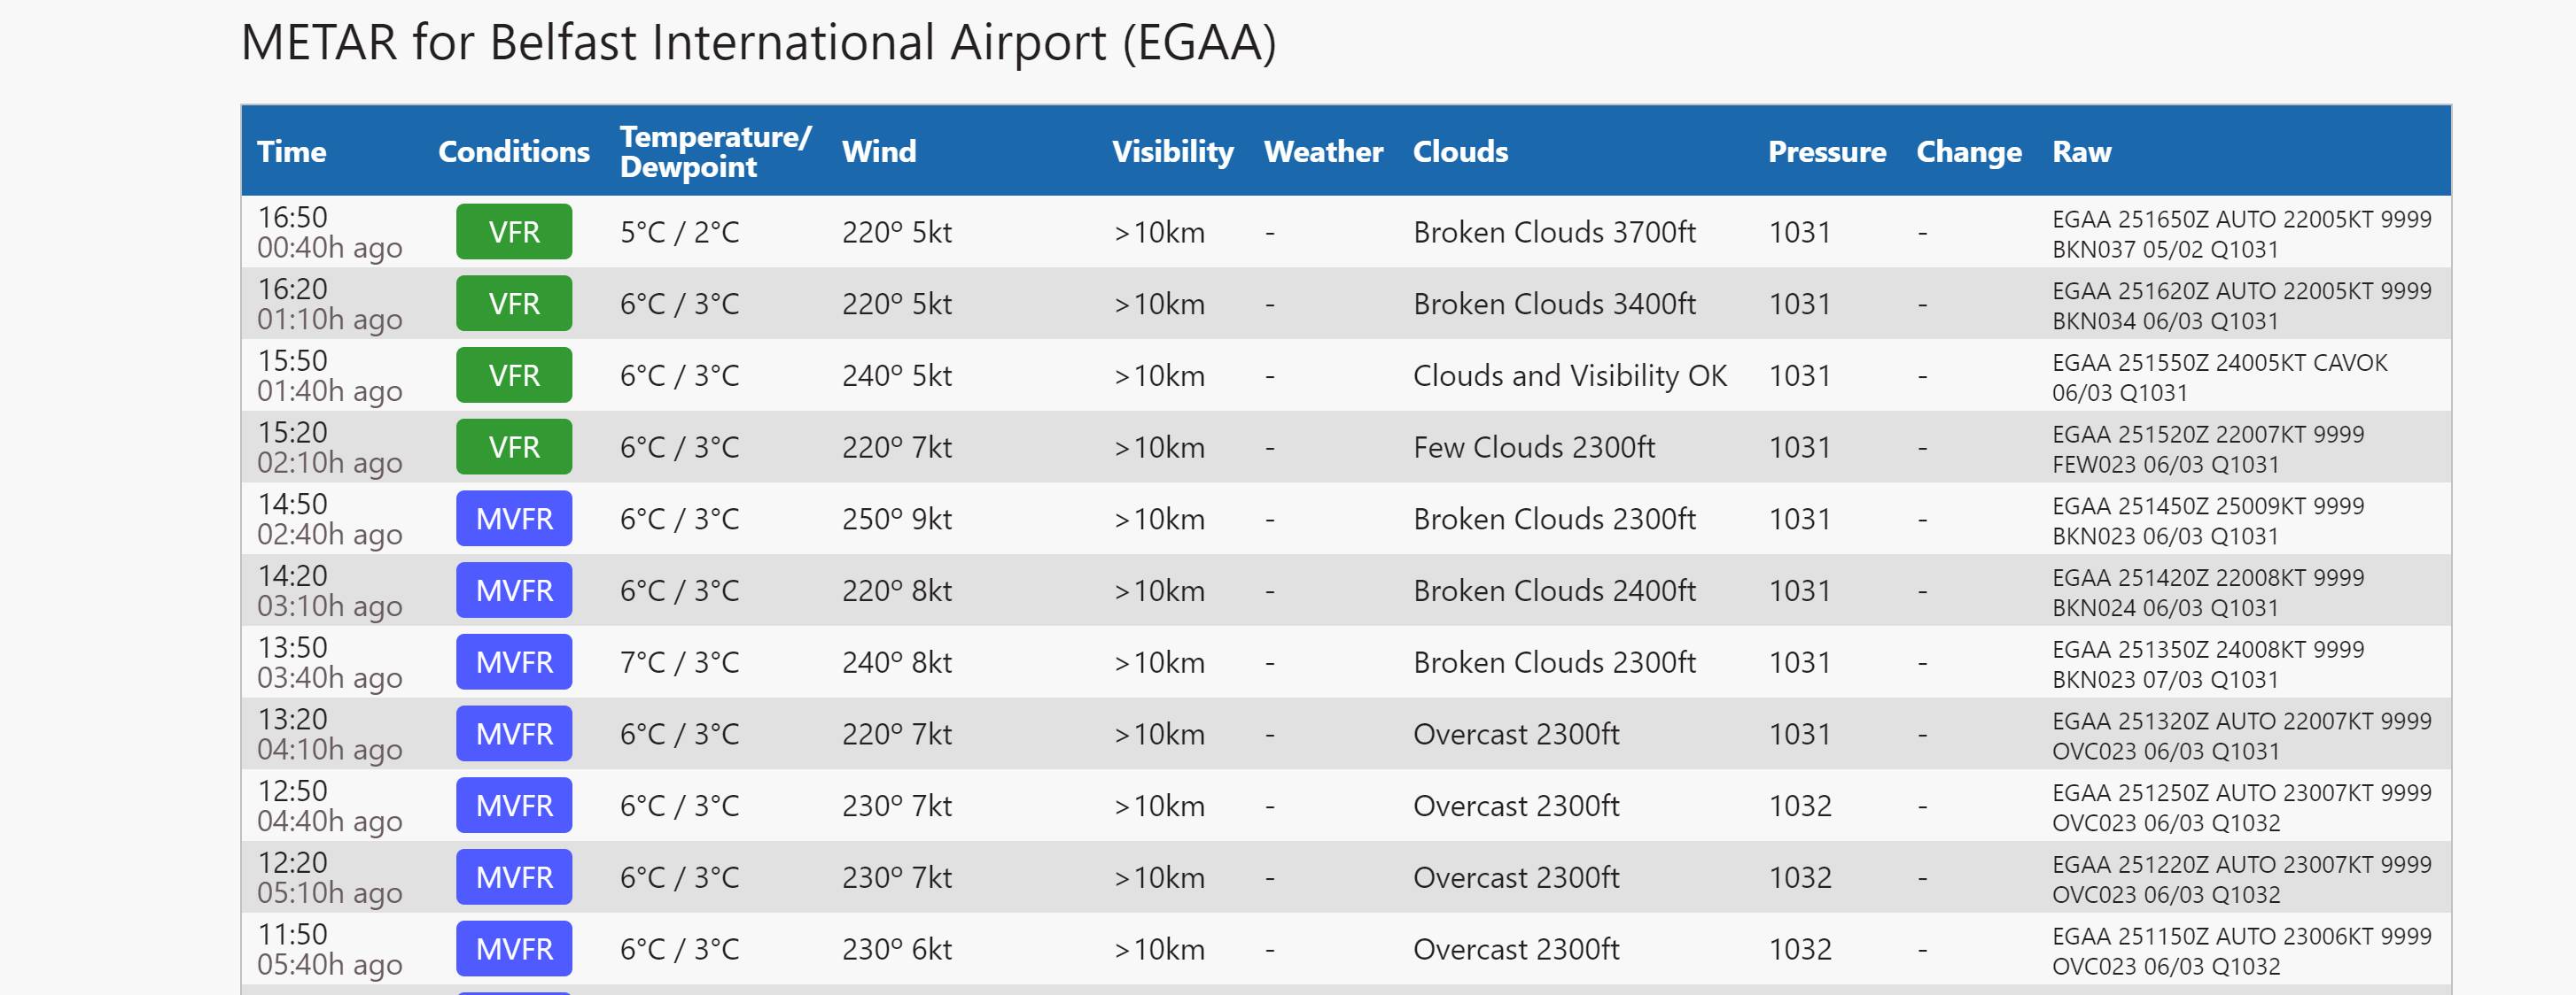Click the 250° 9kt wind cell
This screenshot has height=995, width=2576.
click(897, 520)
